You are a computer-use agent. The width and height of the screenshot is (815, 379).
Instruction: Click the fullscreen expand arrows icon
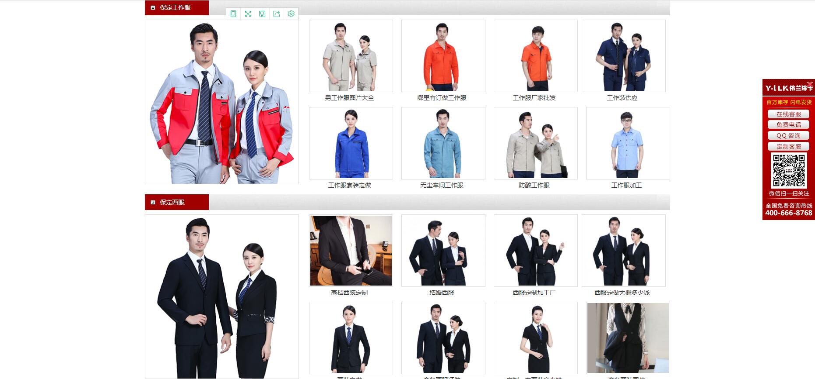(x=248, y=14)
